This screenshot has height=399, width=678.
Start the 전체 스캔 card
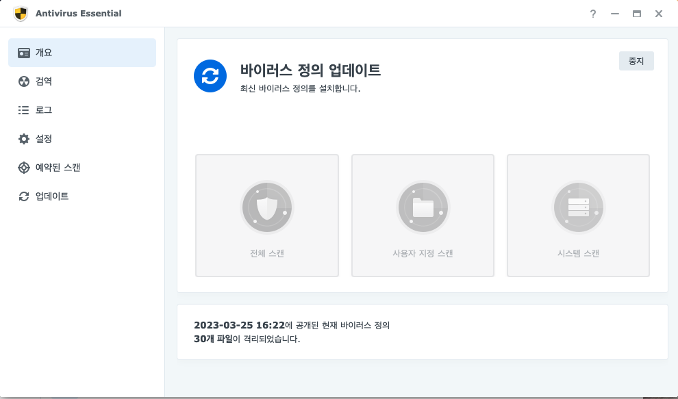click(267, 216)
